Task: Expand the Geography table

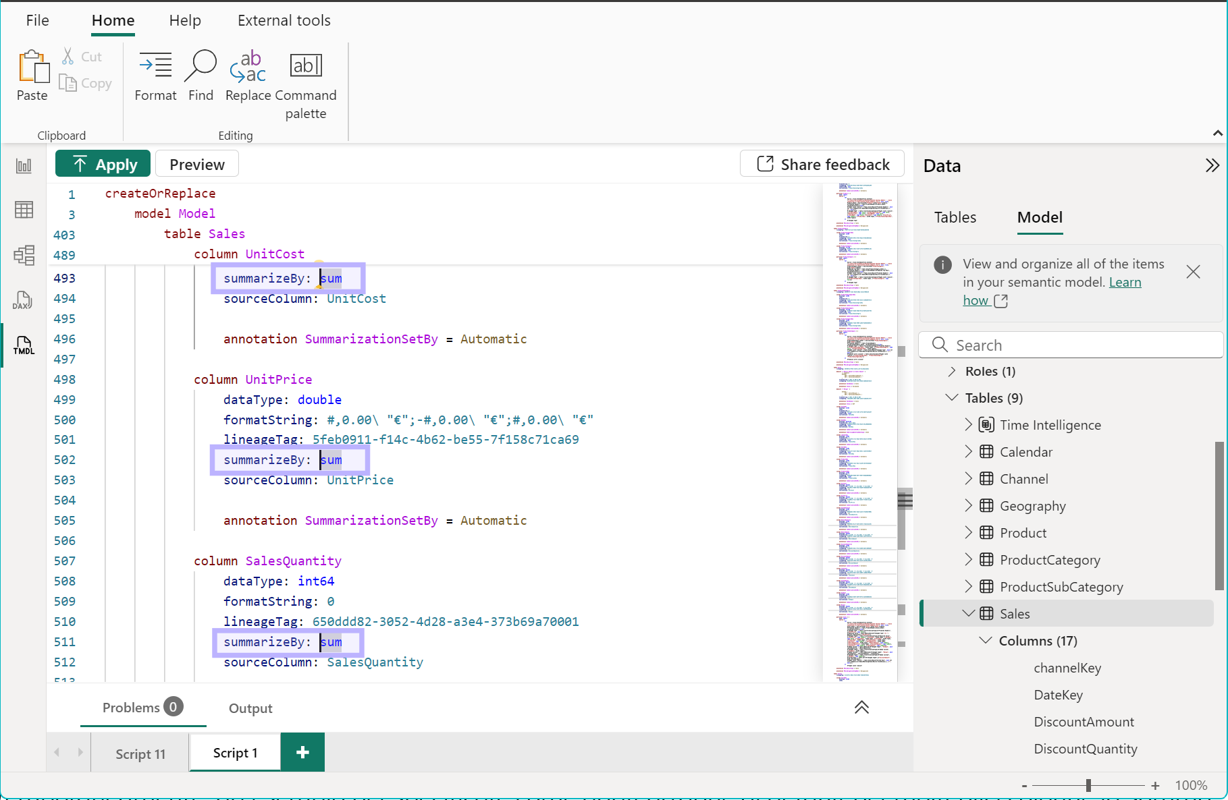Action: pyautogui.click(x=969, y=506)
